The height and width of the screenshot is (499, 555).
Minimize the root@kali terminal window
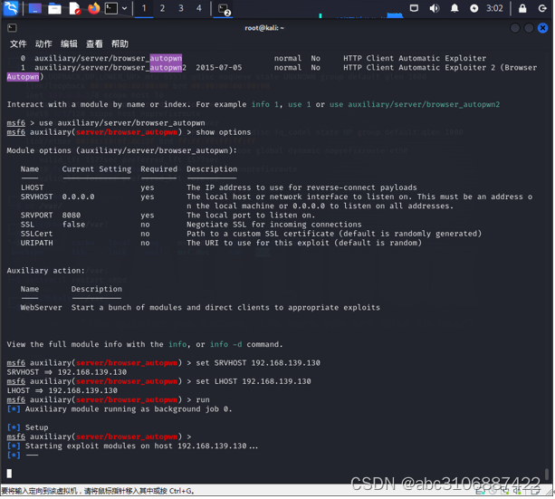point(514,28)
